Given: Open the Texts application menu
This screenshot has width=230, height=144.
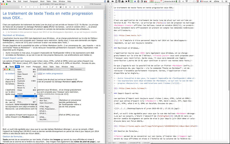Looking at the screenshot, I should pos(9,1).
